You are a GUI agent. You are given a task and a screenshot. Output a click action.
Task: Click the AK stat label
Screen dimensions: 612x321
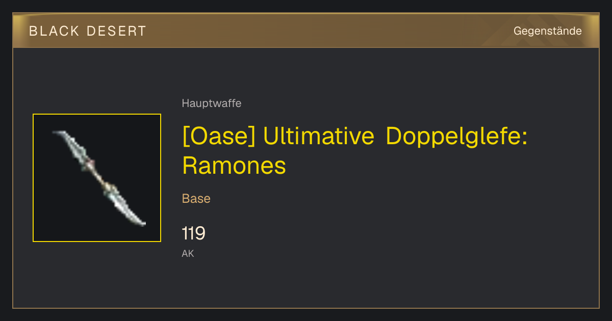[x=188, y=254]
